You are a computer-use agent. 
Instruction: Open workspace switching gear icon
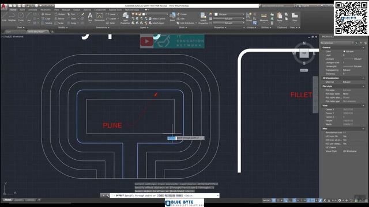(x=340, y=201)
